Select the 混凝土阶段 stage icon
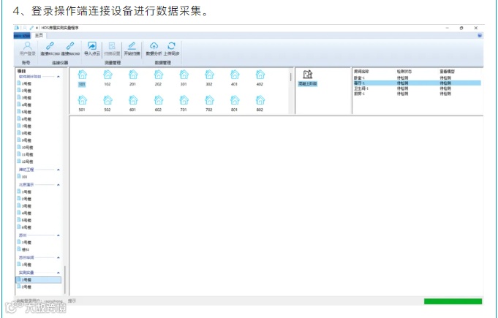 [x=307, y=75]
